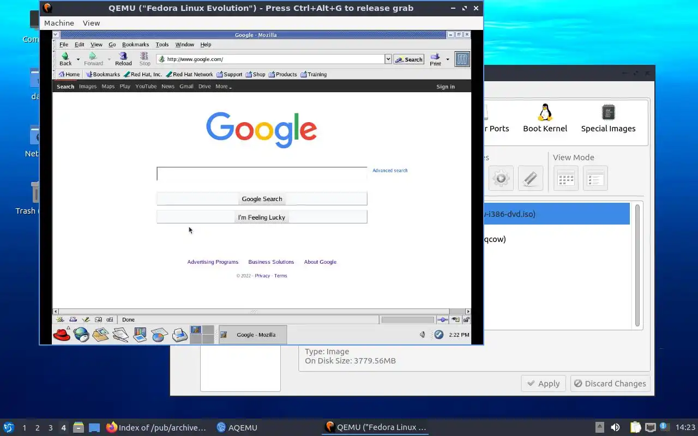Click the pencil edit icon in AQEMU
The width and height of the screenshot is (698, 436).
[531, 178]
